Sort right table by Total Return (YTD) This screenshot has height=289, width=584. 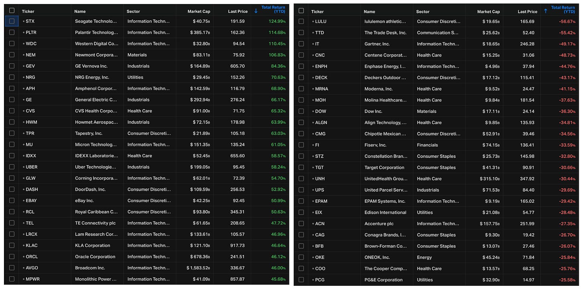pos(563,10)
